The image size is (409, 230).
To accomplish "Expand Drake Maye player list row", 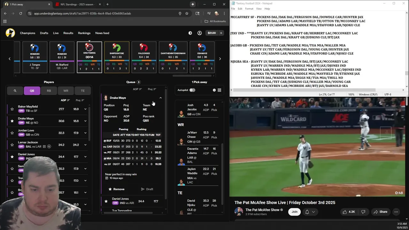I will (85, 121).
